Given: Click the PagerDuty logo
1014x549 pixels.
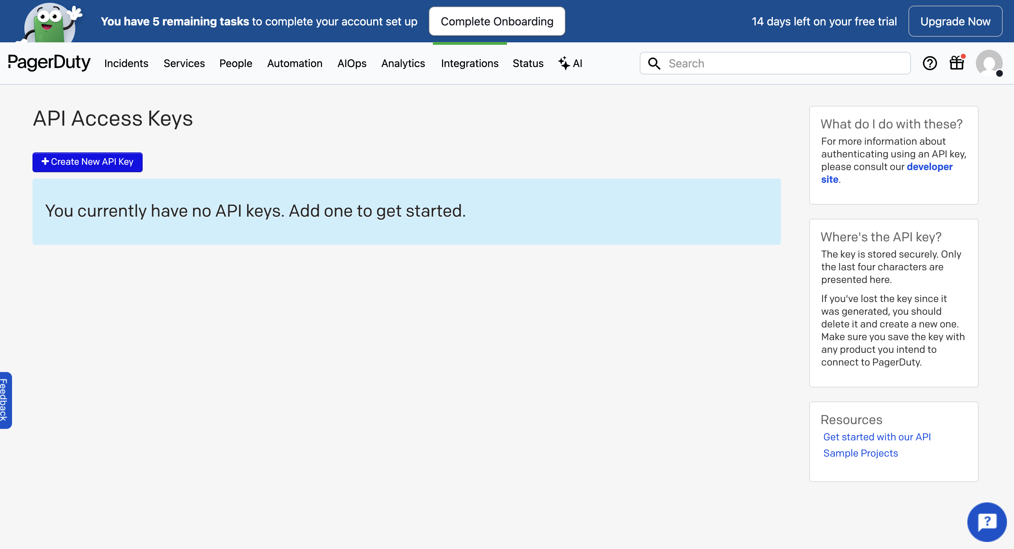Looking at the screenshot, I should 49,63.
